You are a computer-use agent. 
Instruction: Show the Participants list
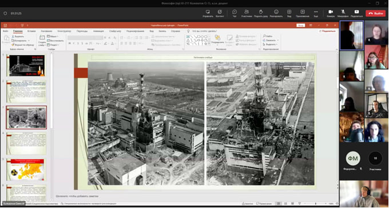[x=247, y=13]
